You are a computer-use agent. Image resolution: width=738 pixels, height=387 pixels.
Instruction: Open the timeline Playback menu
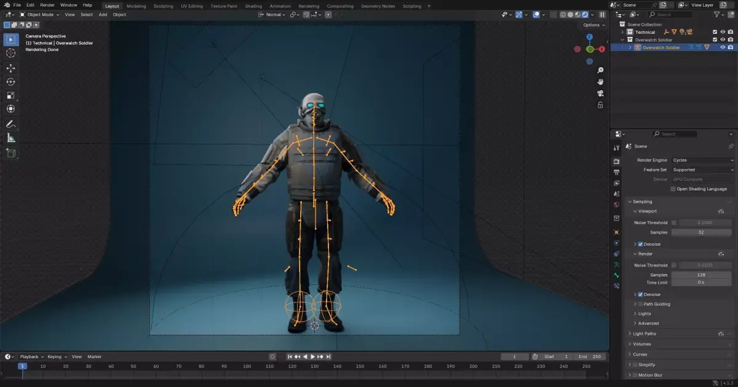point(31,356)
